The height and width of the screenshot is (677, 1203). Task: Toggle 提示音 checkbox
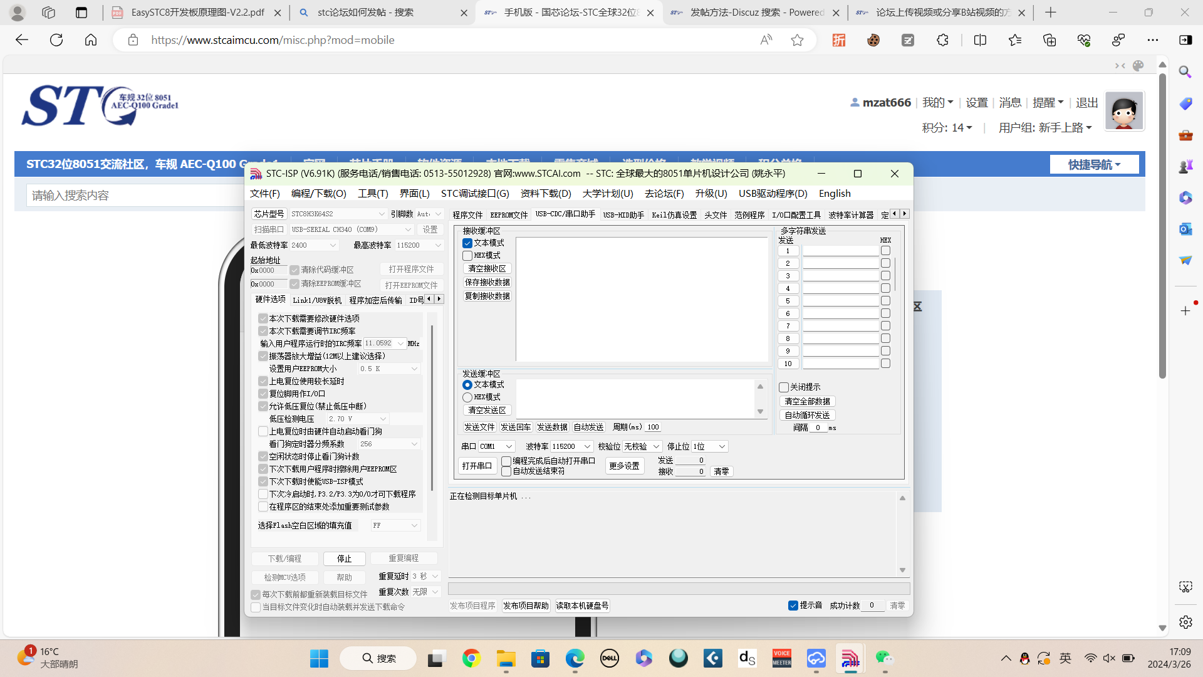(793, 606)
